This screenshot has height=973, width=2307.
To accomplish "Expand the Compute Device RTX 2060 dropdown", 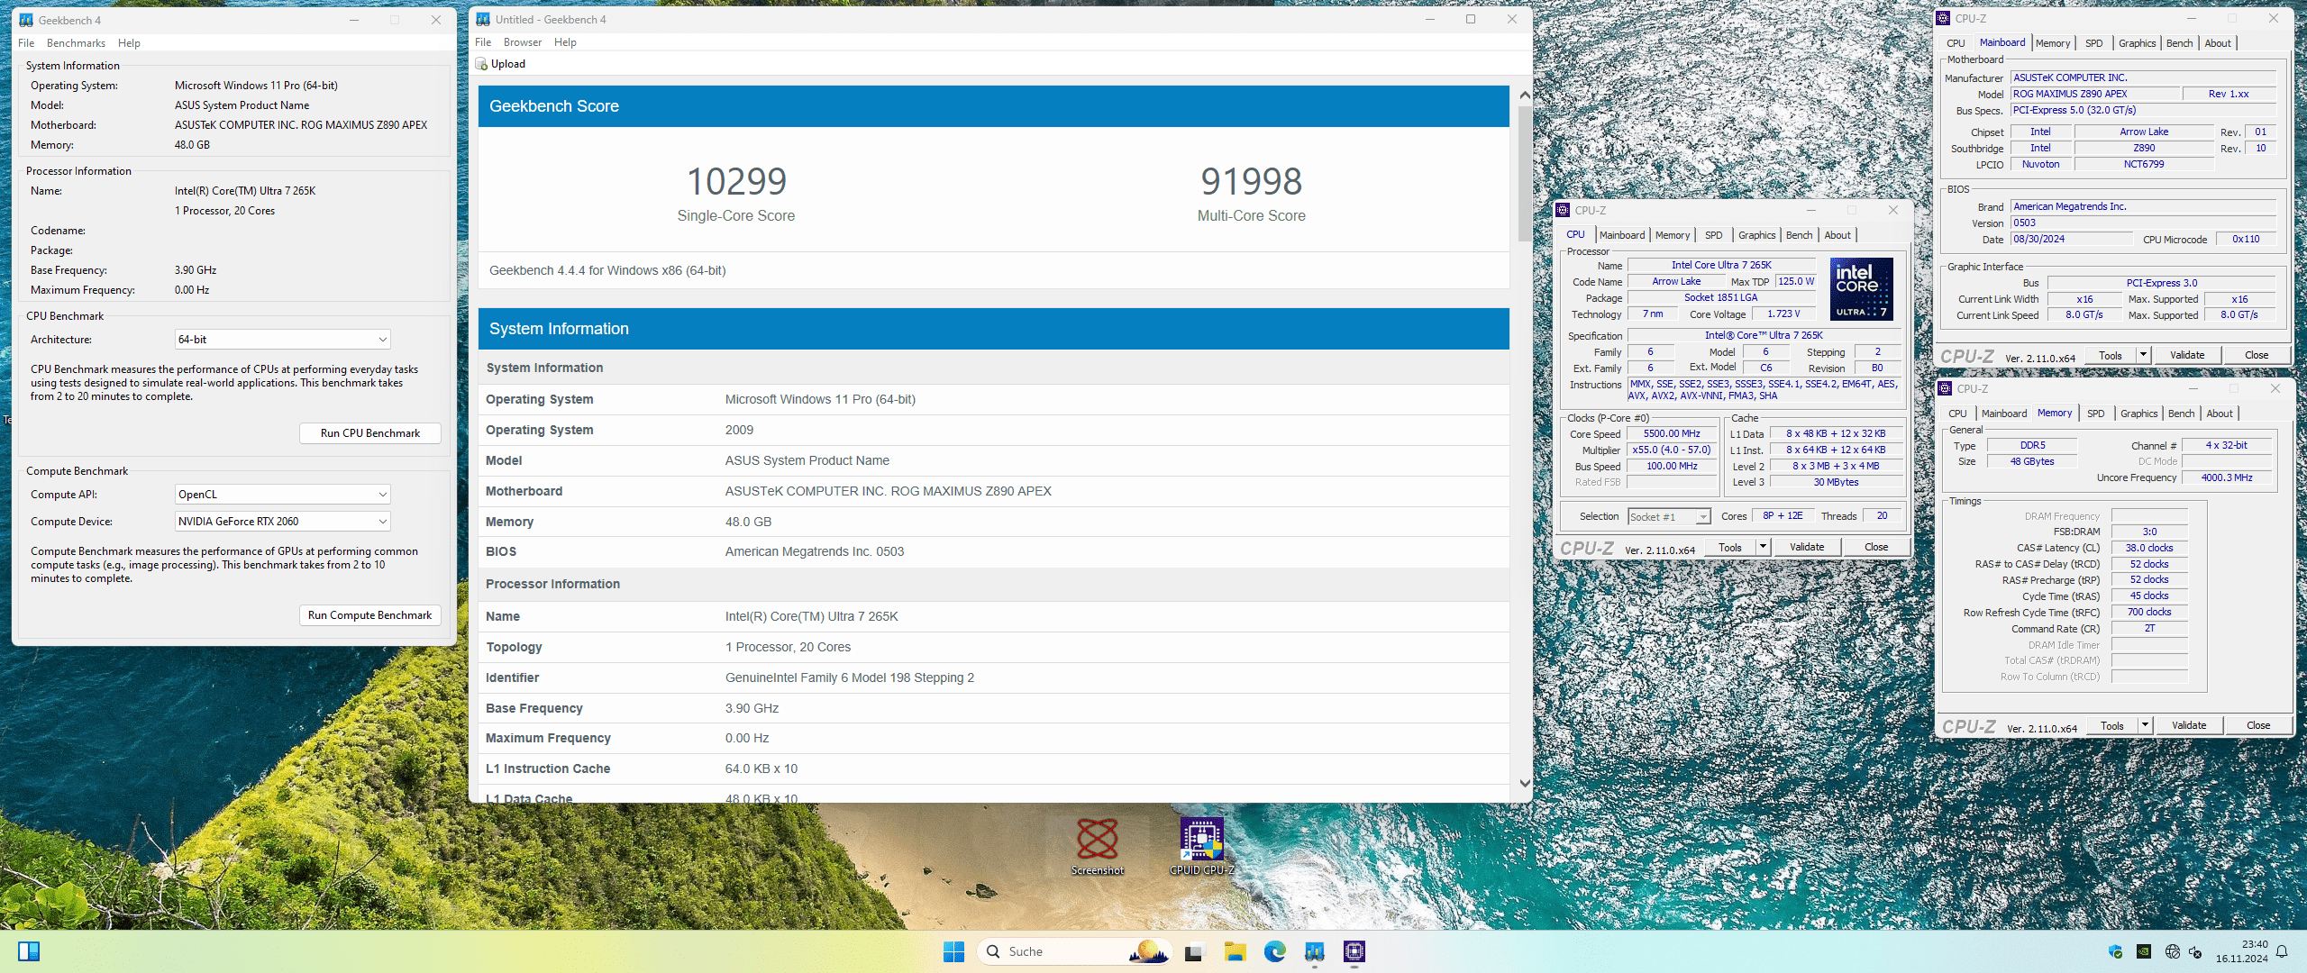I will (x=383, y=522).
